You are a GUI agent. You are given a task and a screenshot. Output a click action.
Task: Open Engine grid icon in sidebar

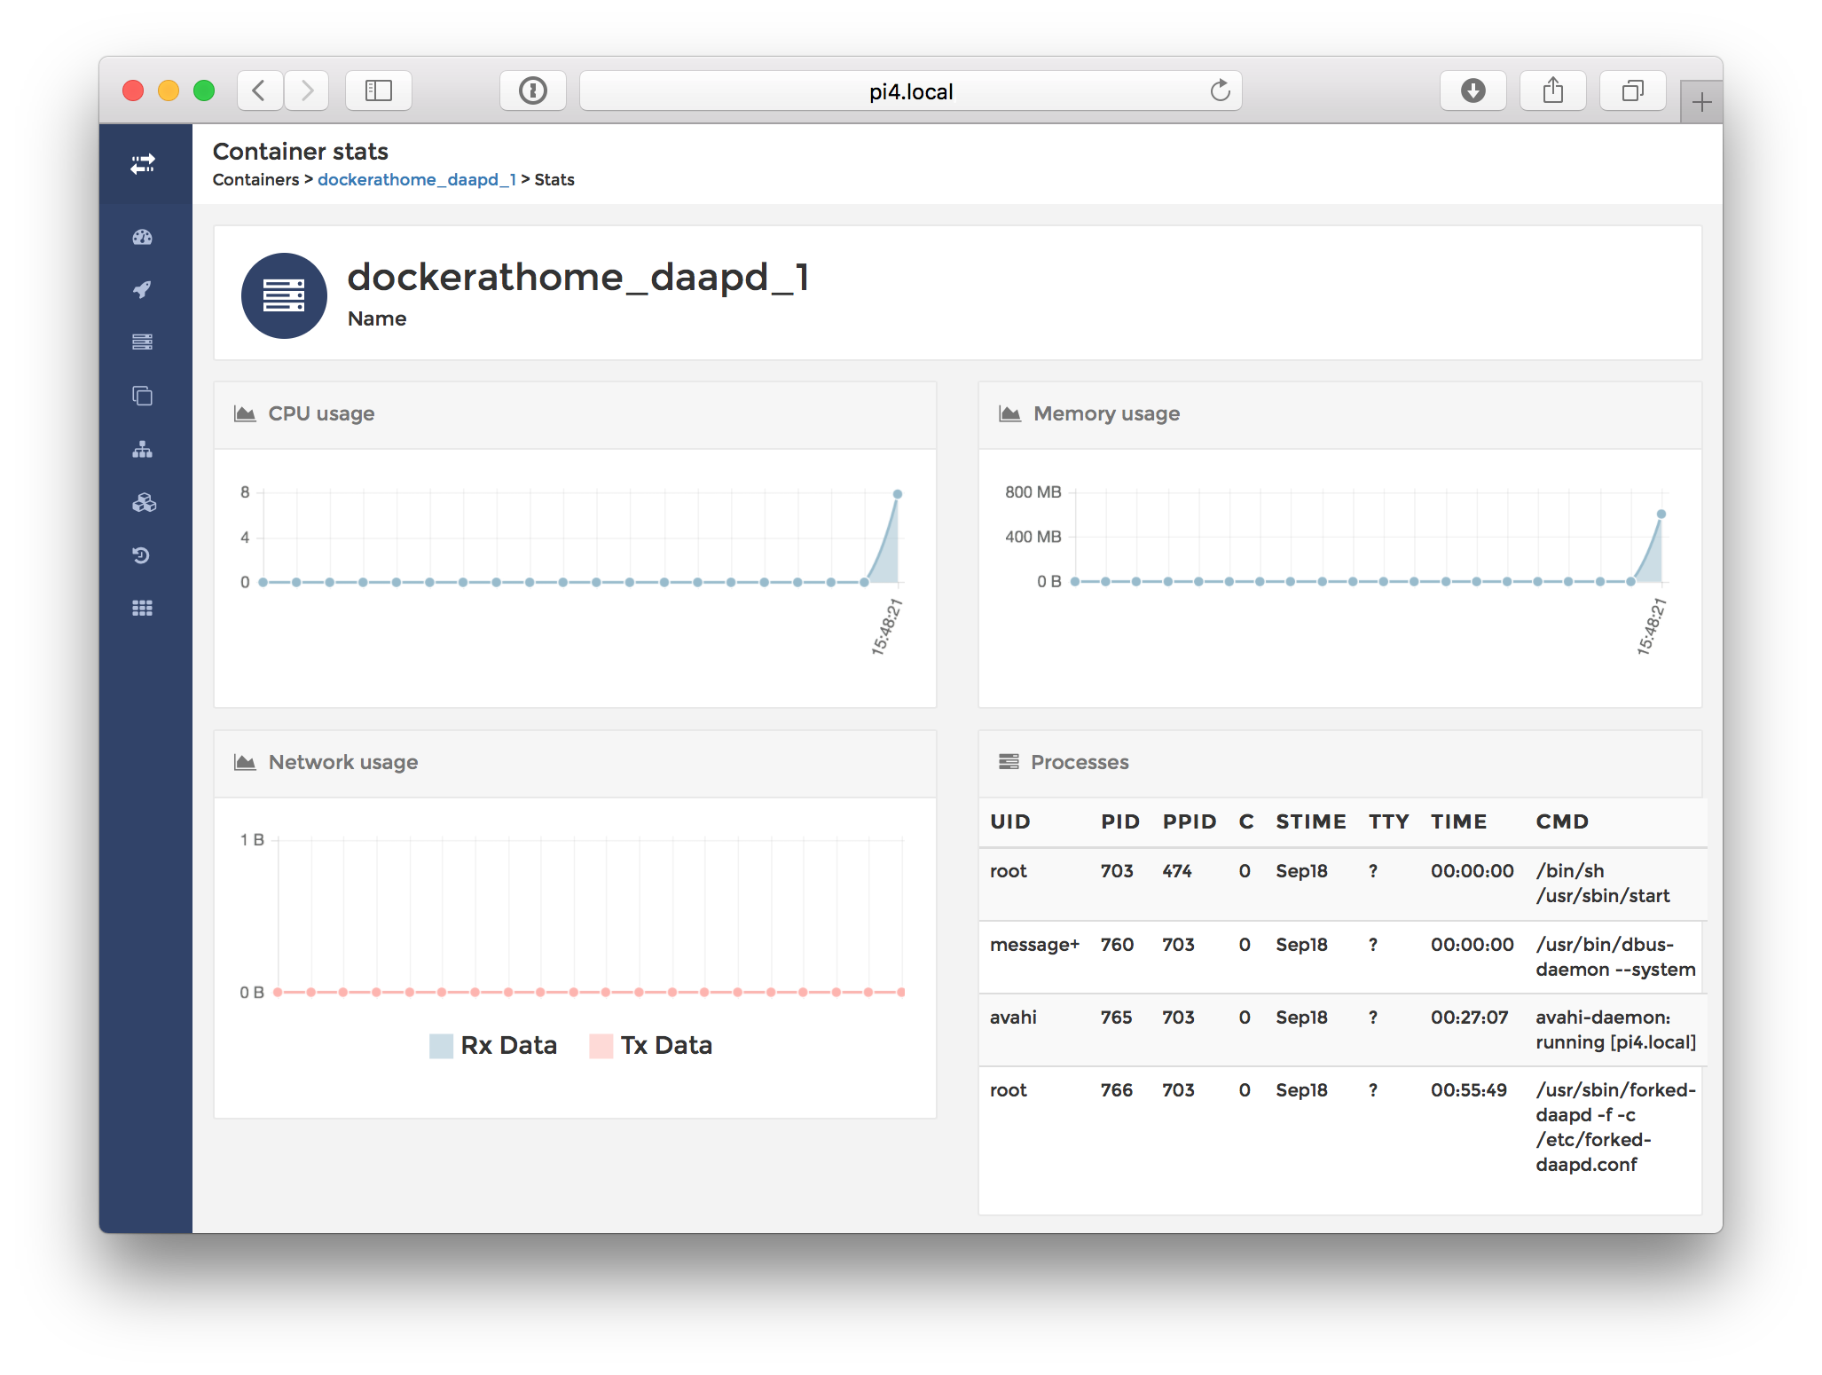[x=143, y=609]
